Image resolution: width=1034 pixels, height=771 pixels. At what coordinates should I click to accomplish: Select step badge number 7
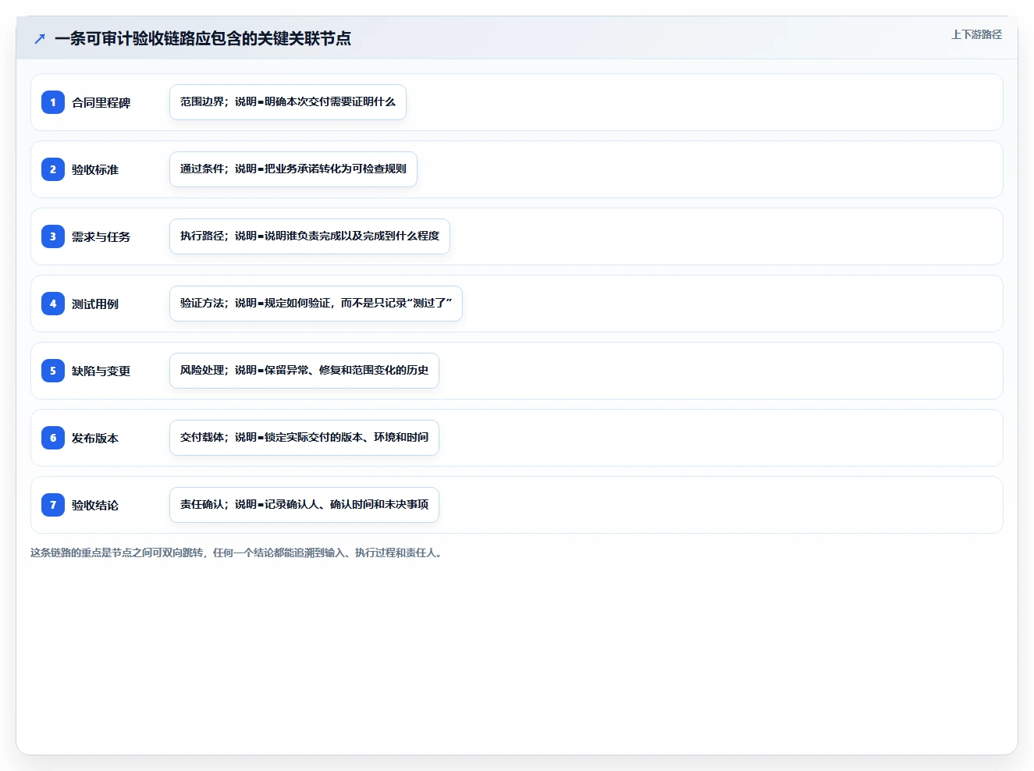53,505
